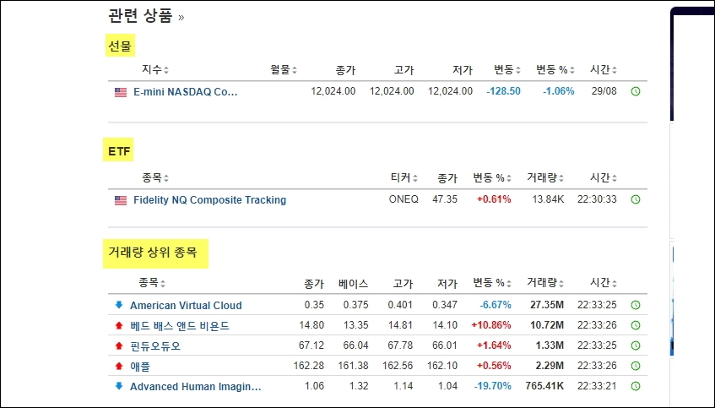Sort top-volume table by 시간 column
This screenshot has height=408, width=715.
pos(604,283)
